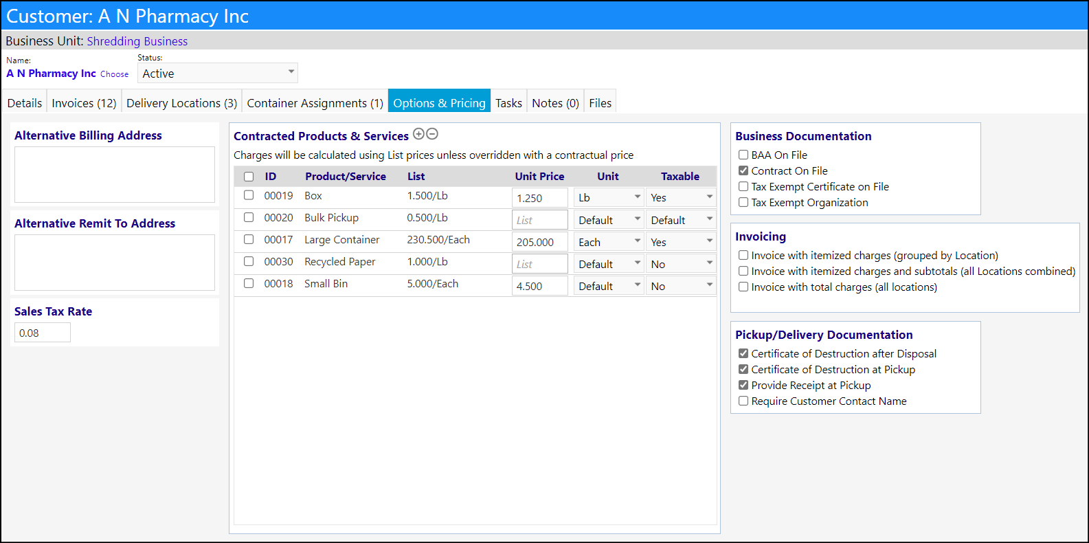Edit Small Bin unit price 4.500
The width and height of the screenshot is (1089, 543).
click(x=540, y=286)
